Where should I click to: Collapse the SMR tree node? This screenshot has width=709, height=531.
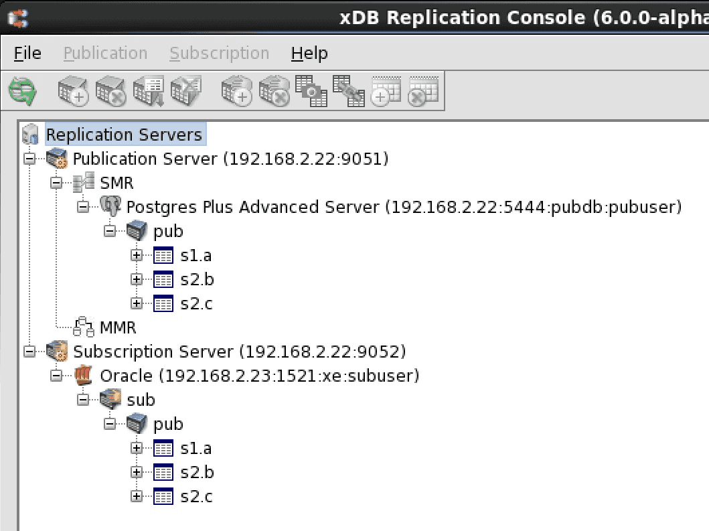[56, 183]
